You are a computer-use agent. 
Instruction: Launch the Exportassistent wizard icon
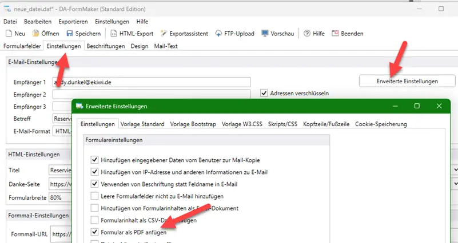tap(165, 34)
